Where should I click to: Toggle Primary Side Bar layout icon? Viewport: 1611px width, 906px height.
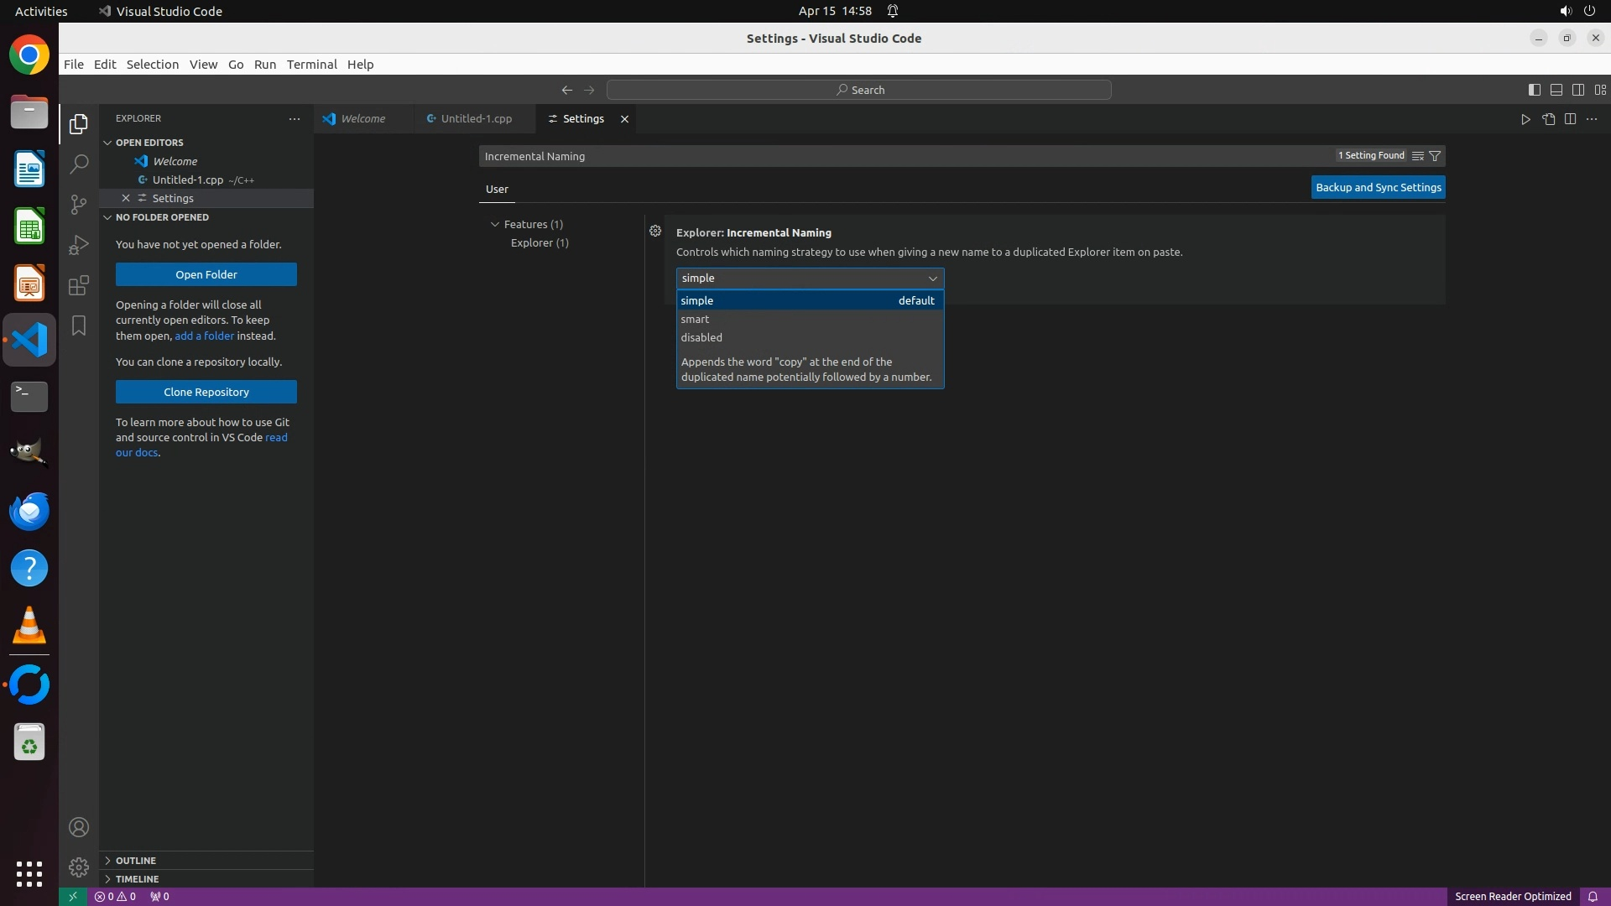[x=1534, y=90]
